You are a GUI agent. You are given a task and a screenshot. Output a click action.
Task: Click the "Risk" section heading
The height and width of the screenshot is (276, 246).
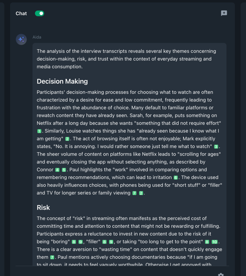43,208
